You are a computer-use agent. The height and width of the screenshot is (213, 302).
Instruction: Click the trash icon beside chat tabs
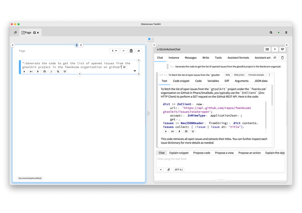click(x=283, y=58)
